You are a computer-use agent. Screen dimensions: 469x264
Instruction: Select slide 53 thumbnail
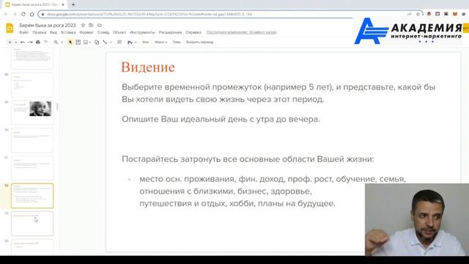coord(32,224)
